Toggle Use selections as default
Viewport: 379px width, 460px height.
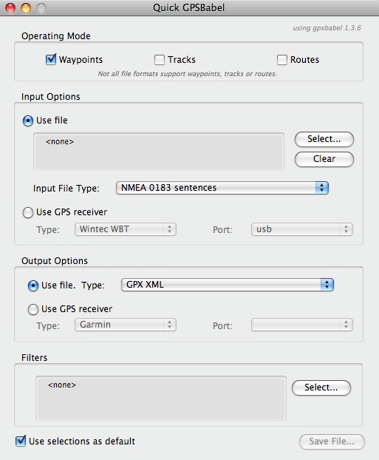pos(21,442)
